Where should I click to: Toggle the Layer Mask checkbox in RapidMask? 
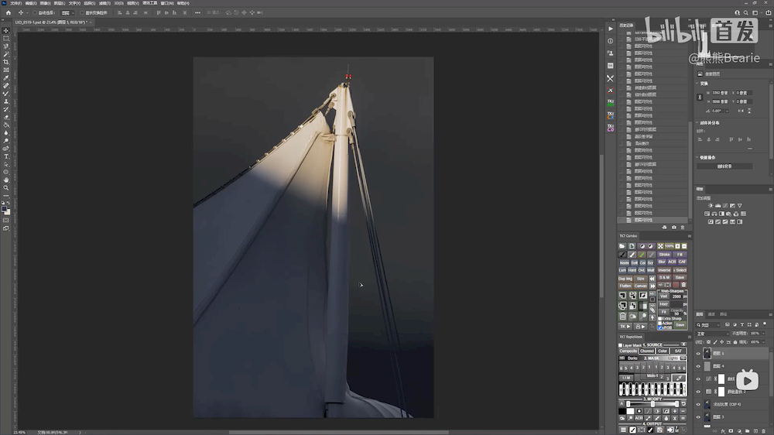621,345
